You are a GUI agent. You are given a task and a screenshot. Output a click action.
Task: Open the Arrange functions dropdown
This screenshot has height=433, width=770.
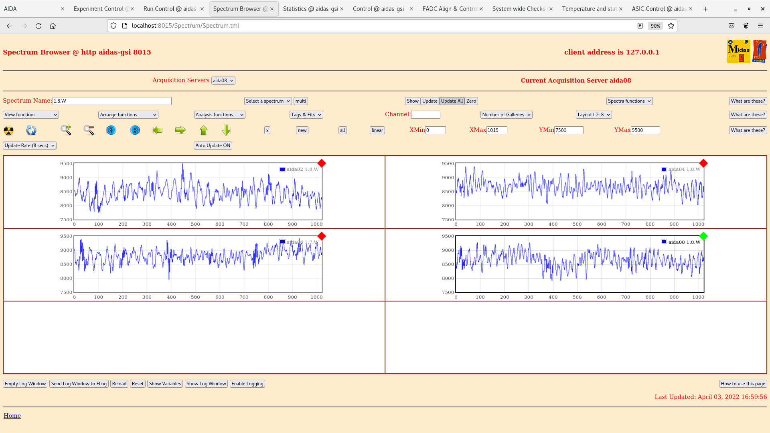[x=128, y=115]
